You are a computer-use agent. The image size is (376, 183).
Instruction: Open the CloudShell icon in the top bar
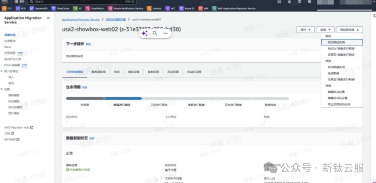tap(279, 1)
